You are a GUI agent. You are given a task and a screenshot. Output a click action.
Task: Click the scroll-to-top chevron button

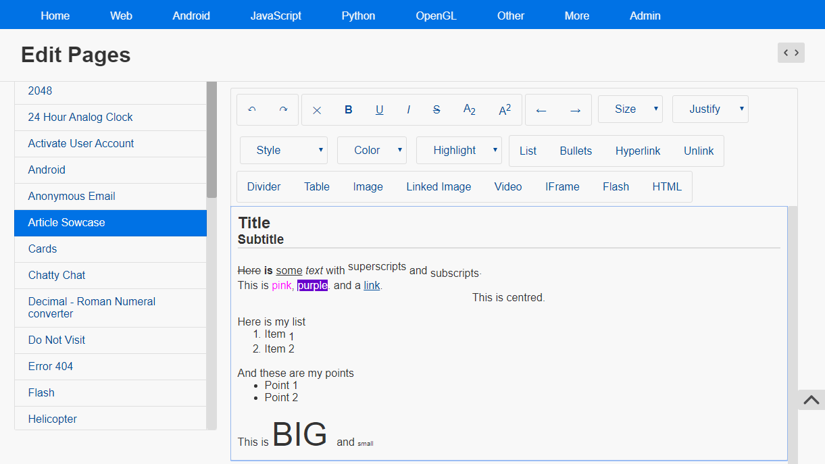(x=811, y=400)
